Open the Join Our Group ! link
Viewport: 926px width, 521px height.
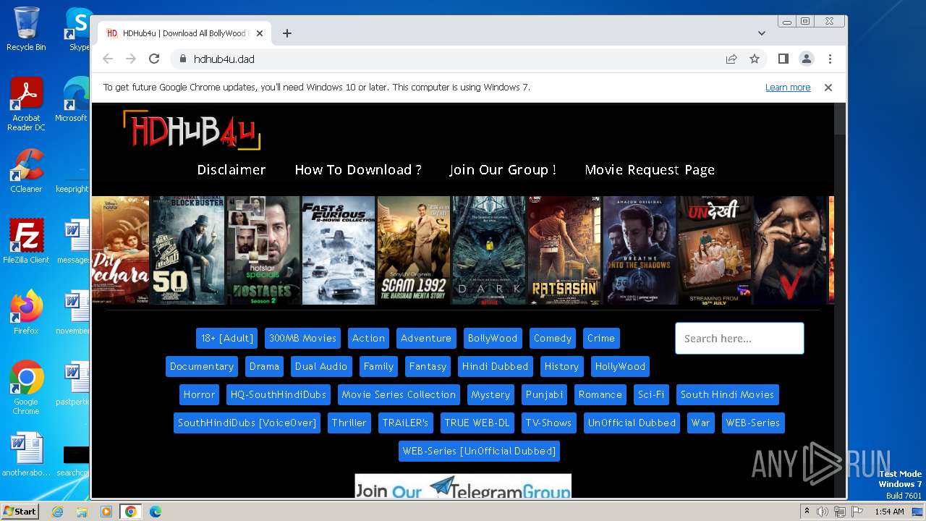point(503,170)
